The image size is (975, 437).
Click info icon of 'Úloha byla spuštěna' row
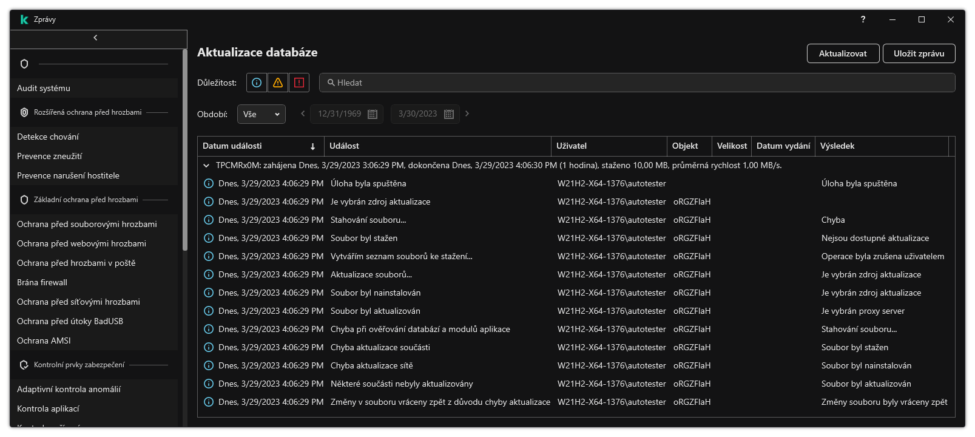pos(209,183)
